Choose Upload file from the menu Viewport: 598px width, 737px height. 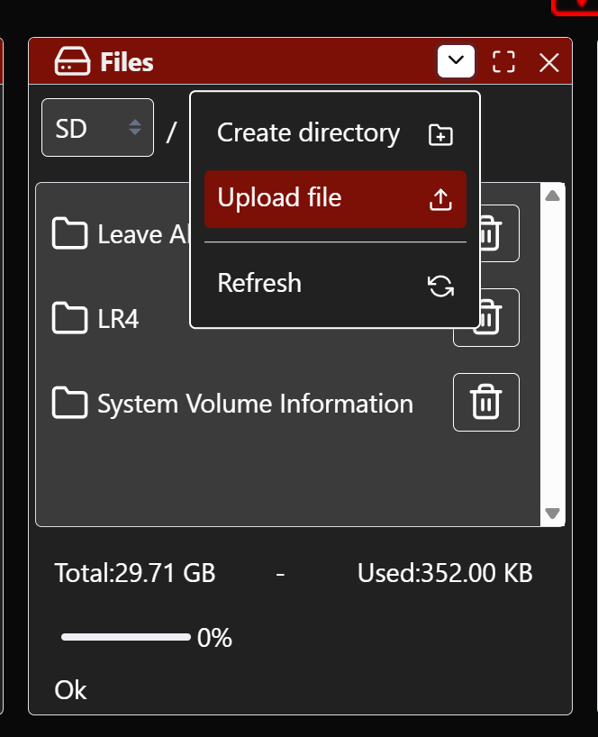(280, 198)
